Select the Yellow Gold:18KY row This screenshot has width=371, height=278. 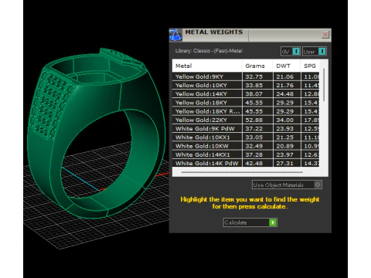point(246,103)
